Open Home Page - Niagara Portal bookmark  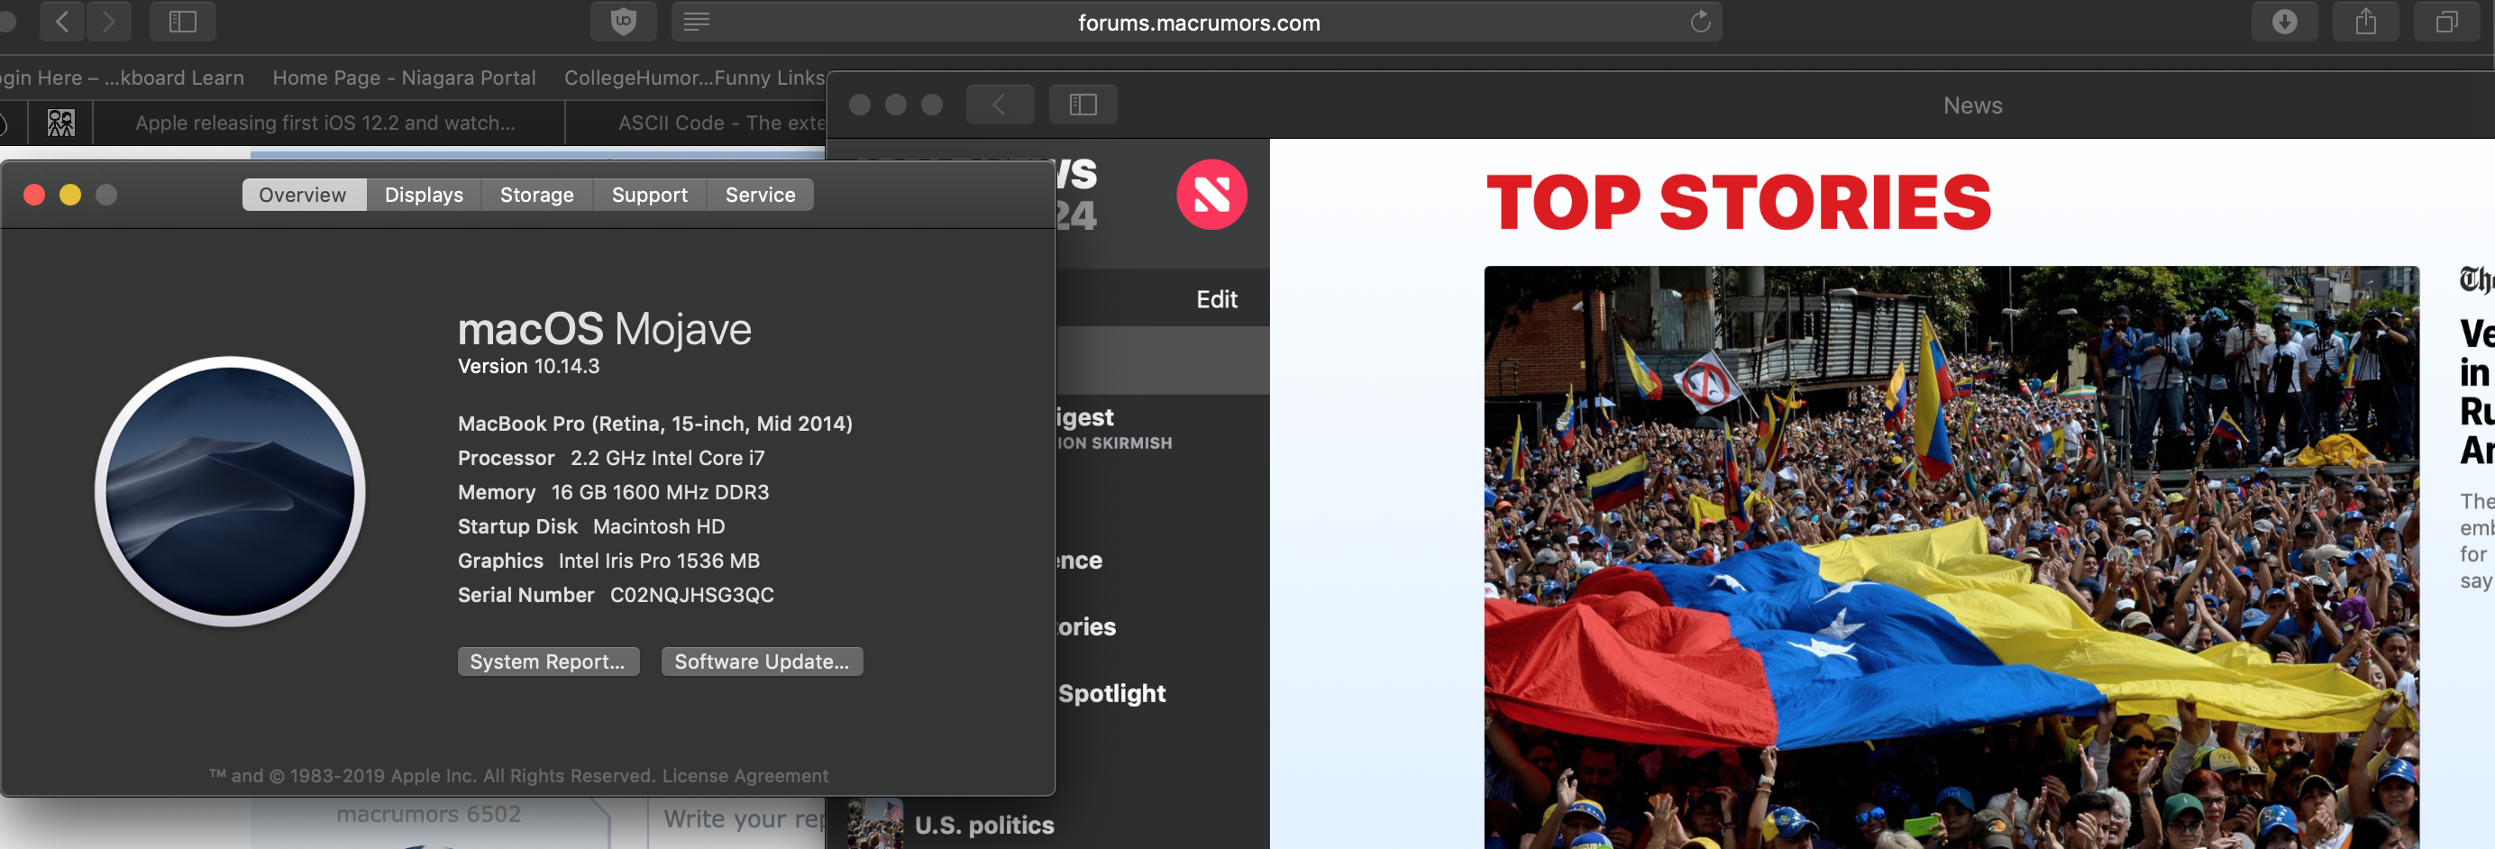click(404, 78)
